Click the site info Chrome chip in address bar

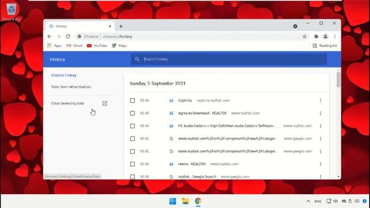pos(88,36)
